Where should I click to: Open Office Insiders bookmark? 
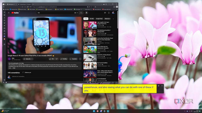coord(31,9)
